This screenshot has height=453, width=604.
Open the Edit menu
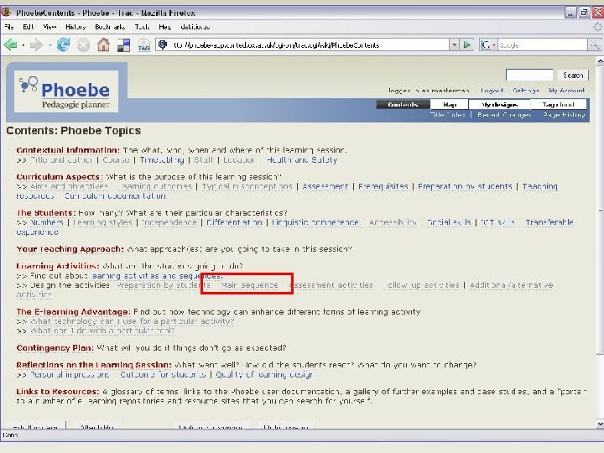[29, 27]
